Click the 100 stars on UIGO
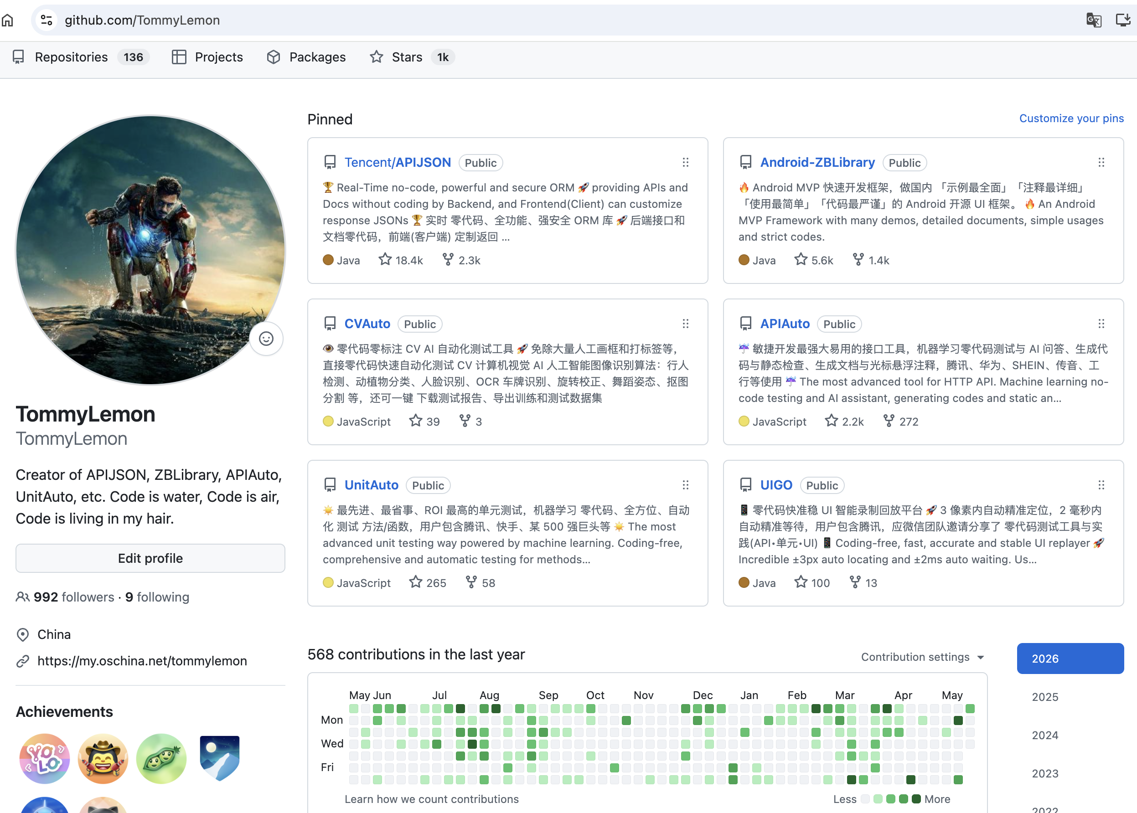The image size is (1137, 813). [812, 582]
